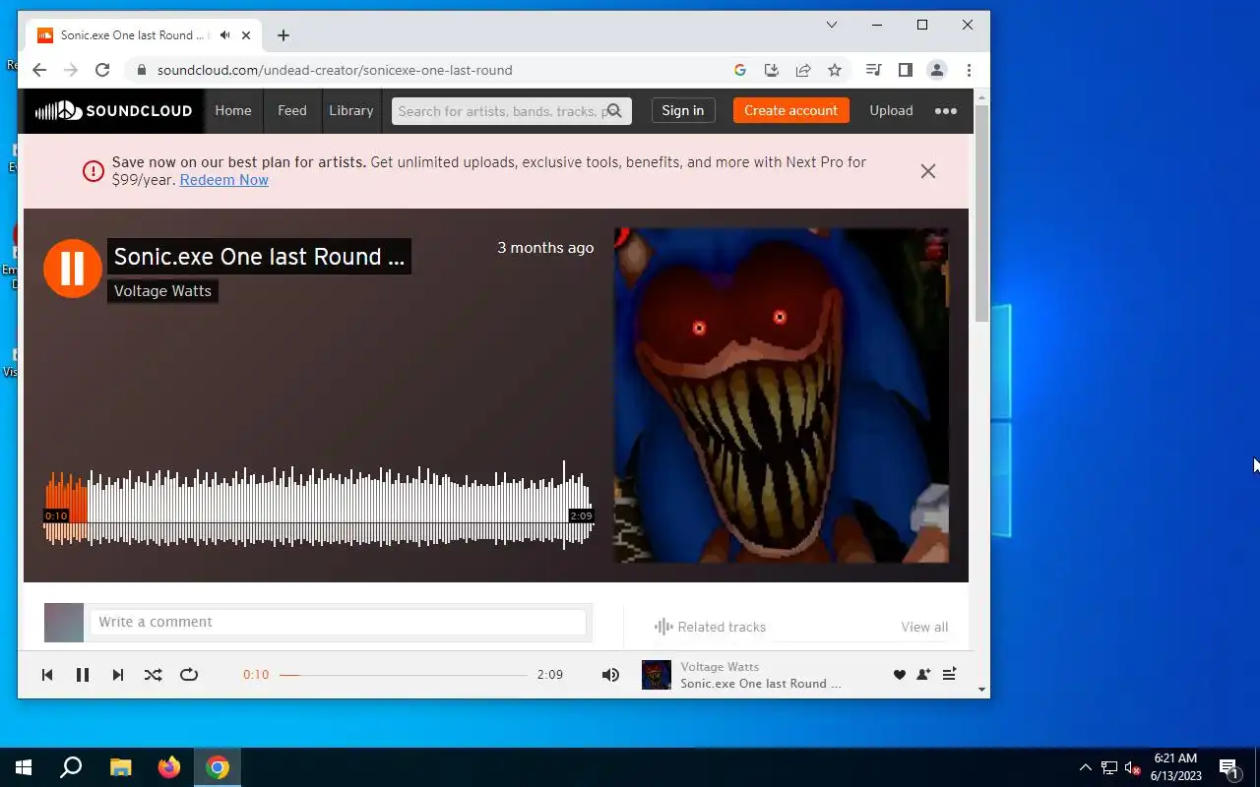Open Chrome media controls icon
The width and height of the screenshot is (1260, 787).
(x=873, y=70)
